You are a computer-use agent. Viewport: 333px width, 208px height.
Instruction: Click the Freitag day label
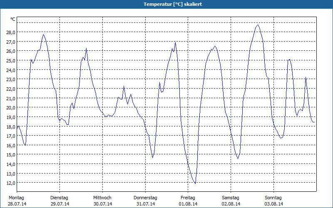click(x=188, y=198)
